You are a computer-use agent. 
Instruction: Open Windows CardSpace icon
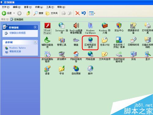[90, 25]
